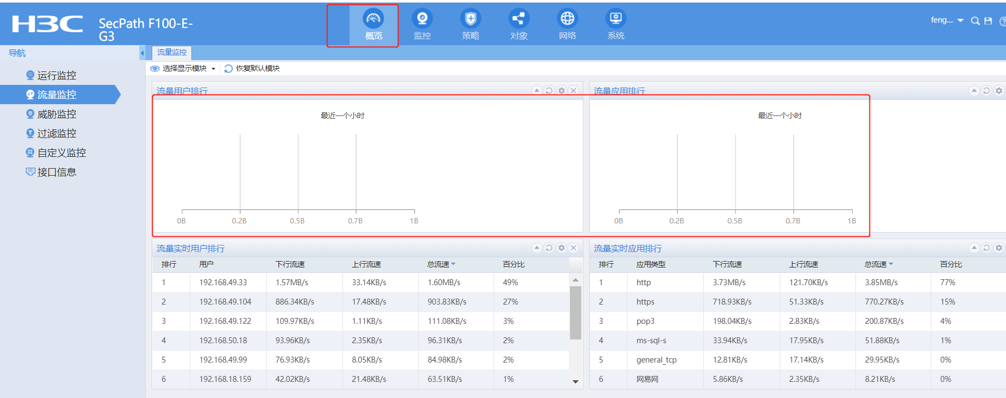
Task: Click the search magnifier icon in header
Action: click(x=975, y=21)
